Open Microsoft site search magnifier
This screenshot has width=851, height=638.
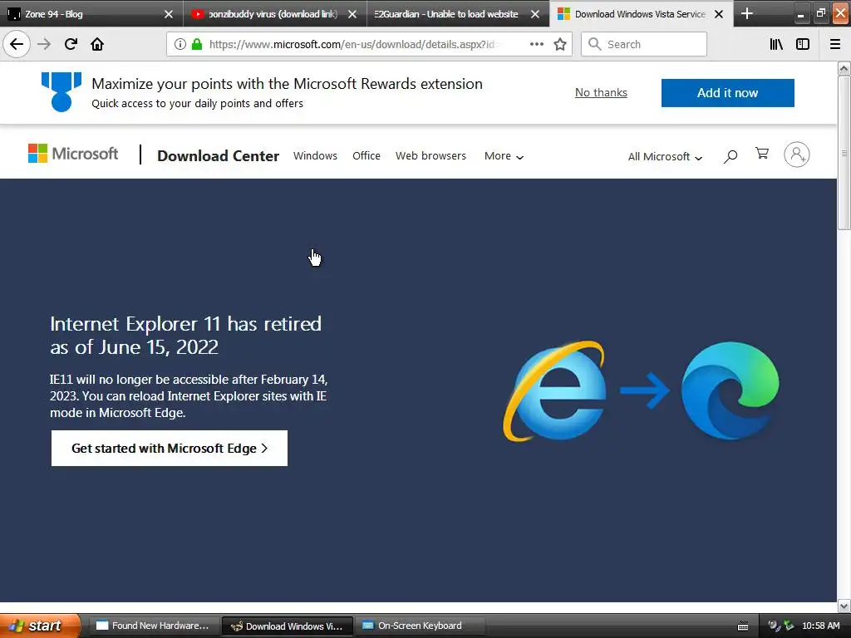pyautogui.click(x=730, y=156)
